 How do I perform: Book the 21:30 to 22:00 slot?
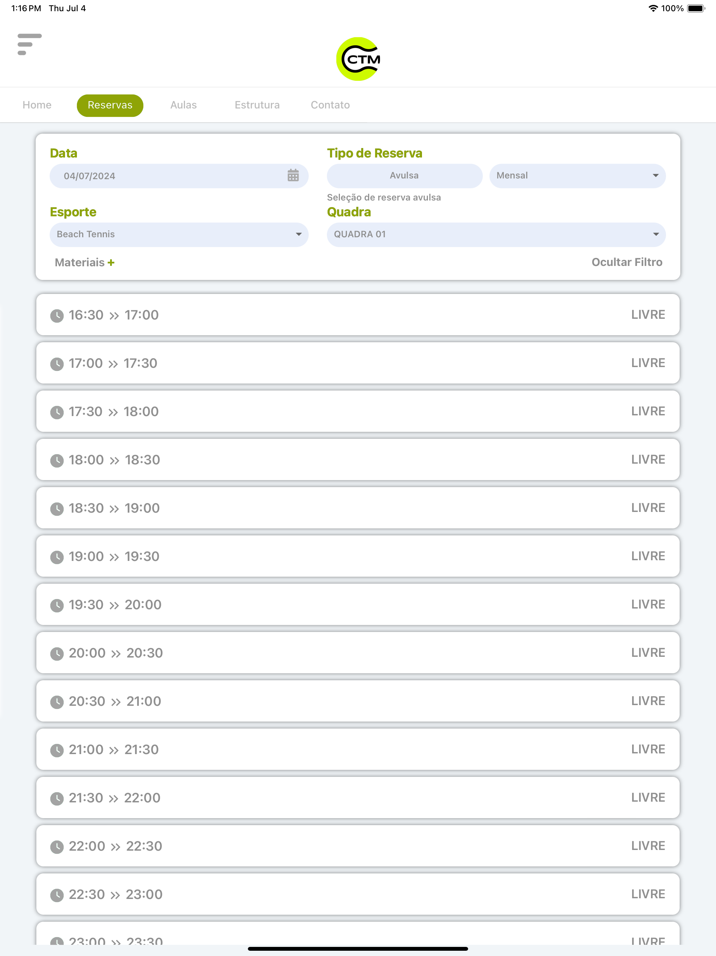[x=358, y=797]
